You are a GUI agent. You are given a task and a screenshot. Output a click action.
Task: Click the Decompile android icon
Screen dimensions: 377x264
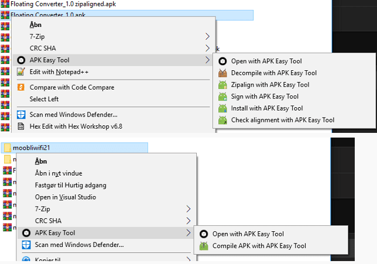pos(222,73)
